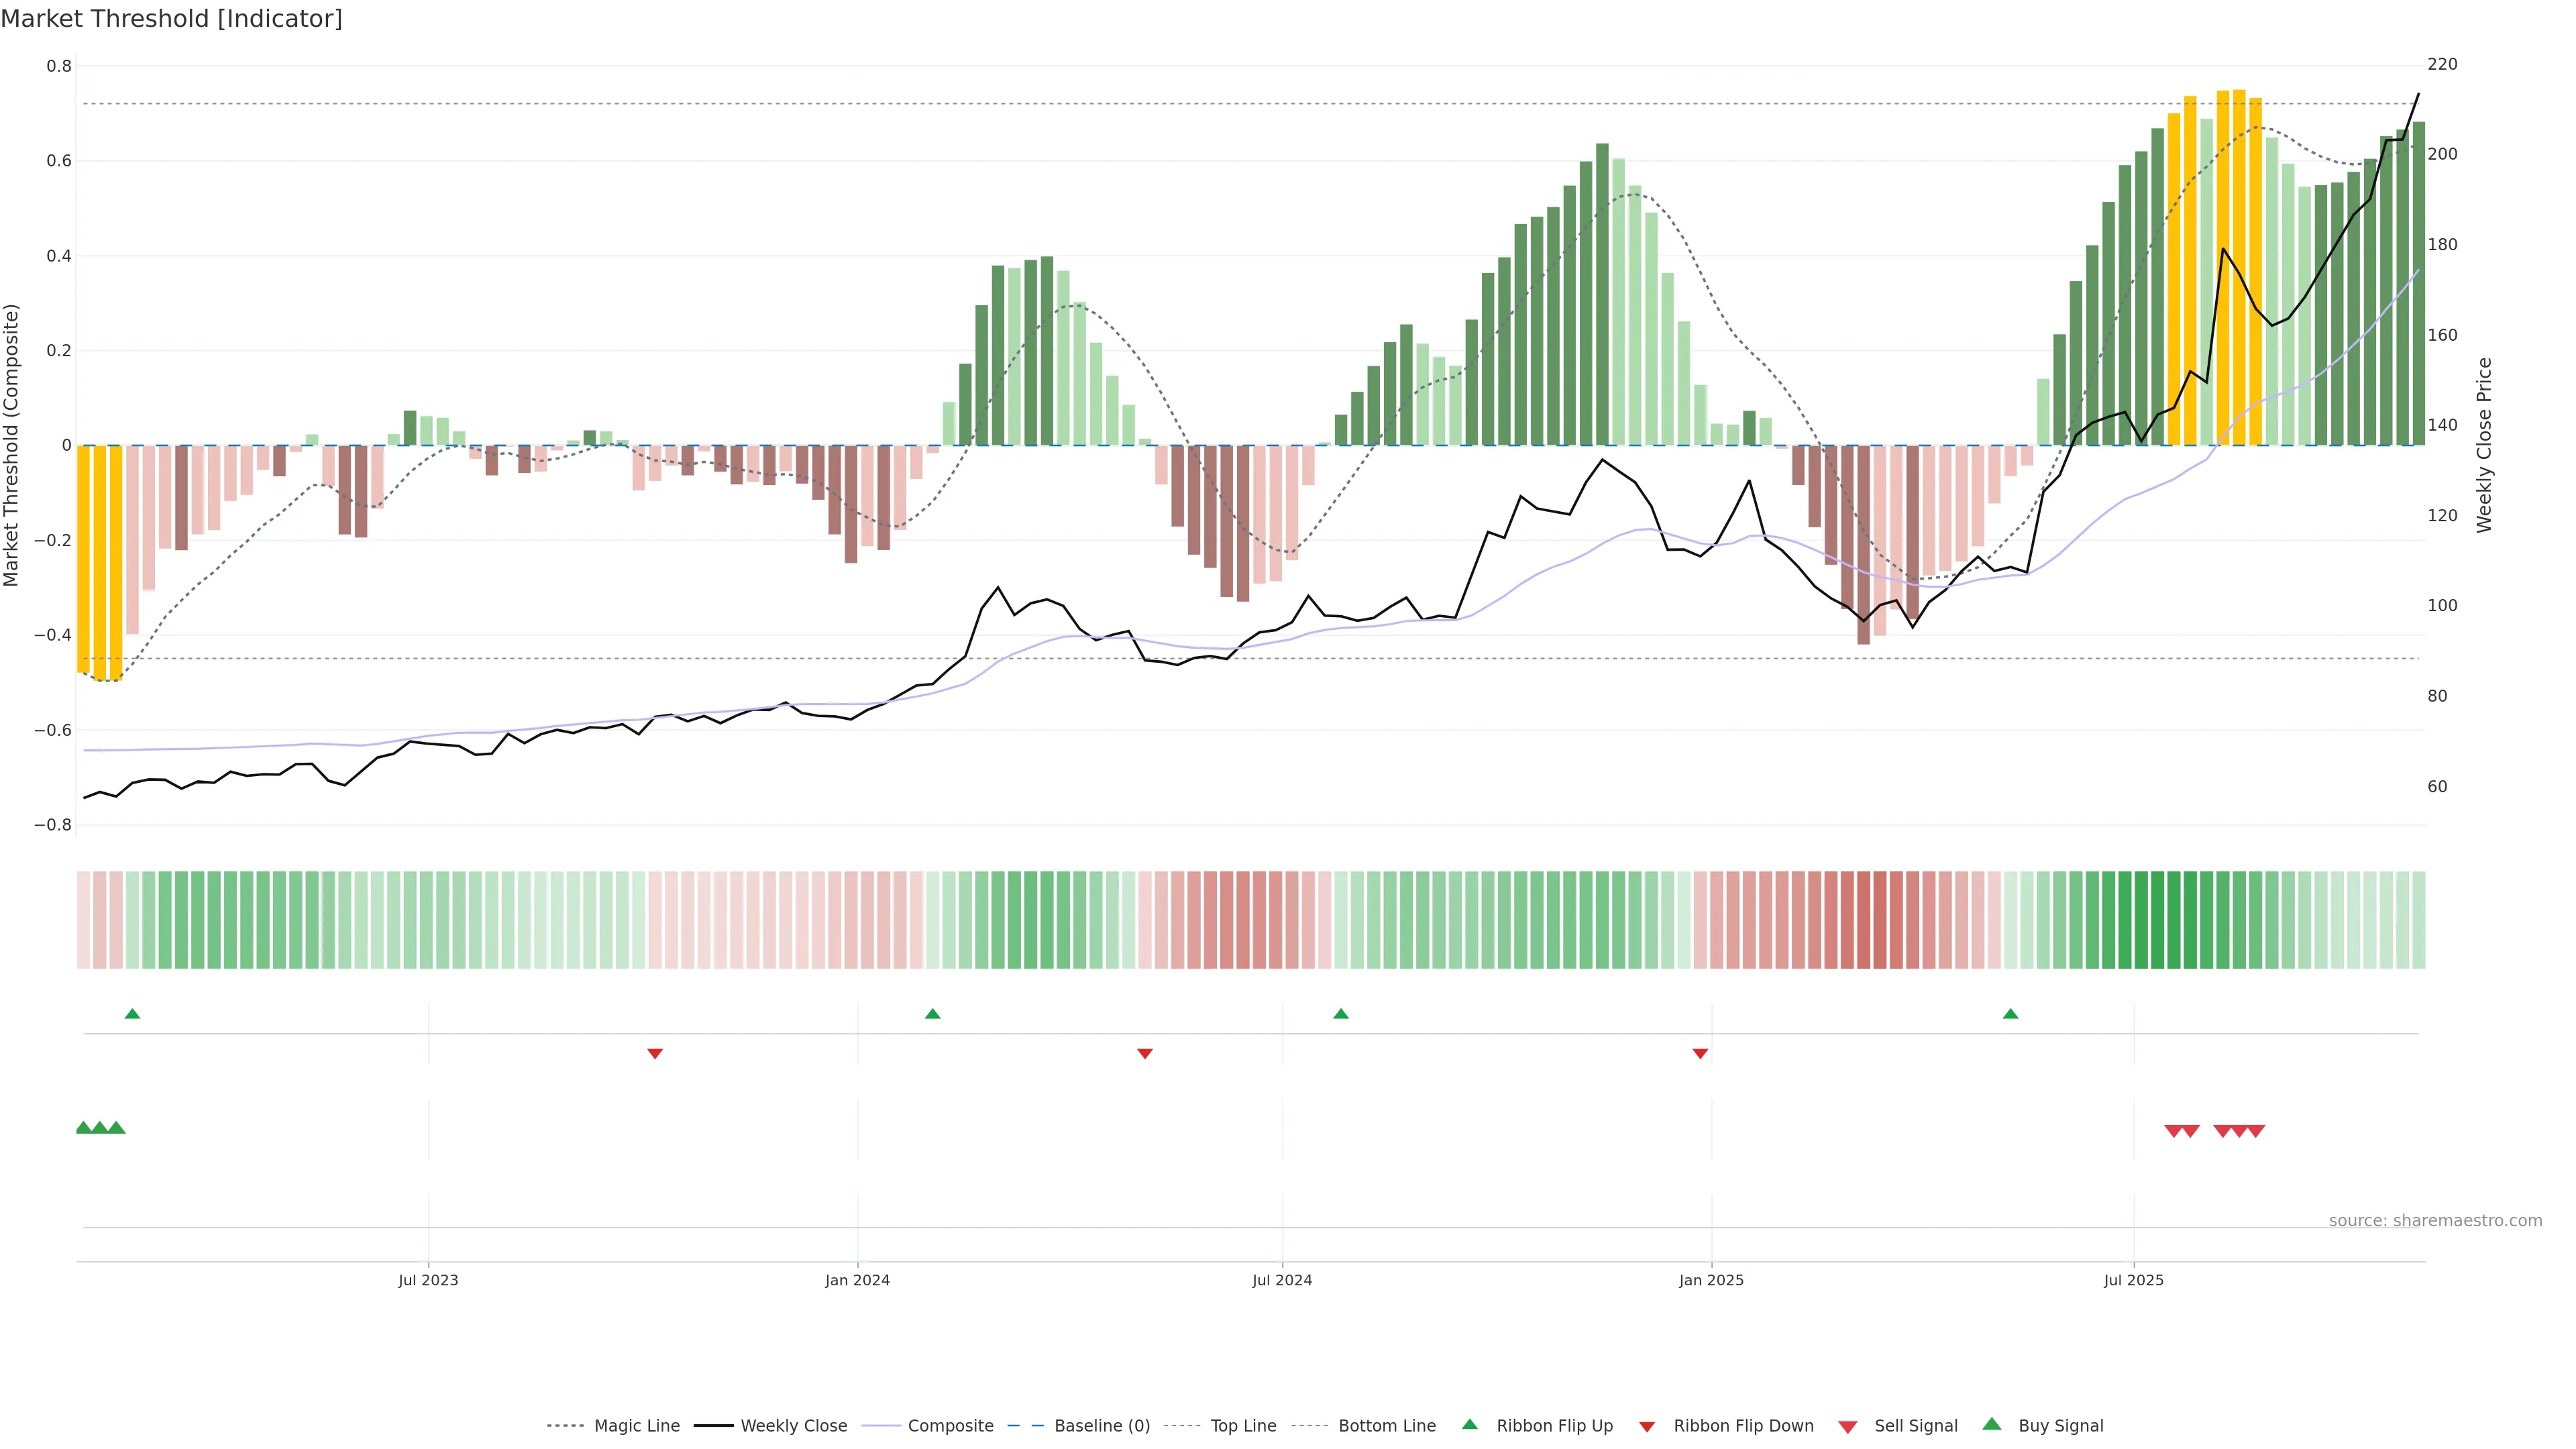Click green ribbon flip up marker after Jul 2024
Viewport: 2576px width, 1449px height.
point(1341,1014)
